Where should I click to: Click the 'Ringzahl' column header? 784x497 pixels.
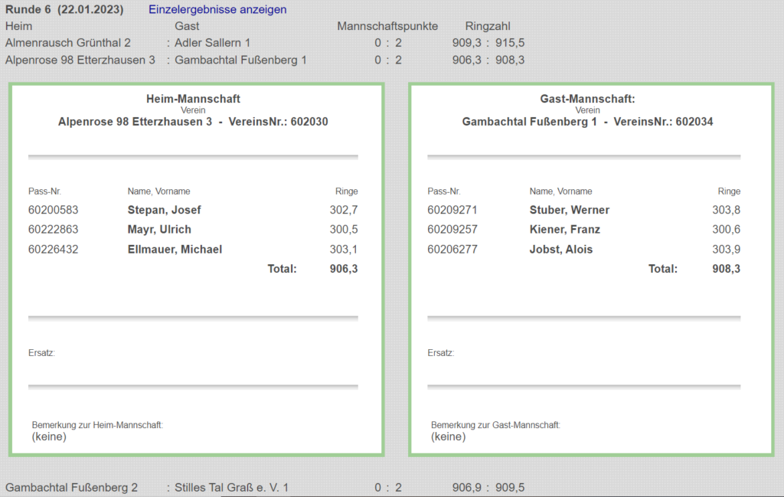tap(488, 26)
